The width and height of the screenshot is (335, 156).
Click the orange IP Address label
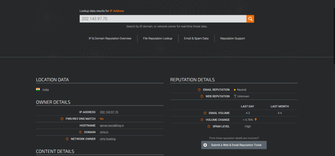[x=117, y=11]
